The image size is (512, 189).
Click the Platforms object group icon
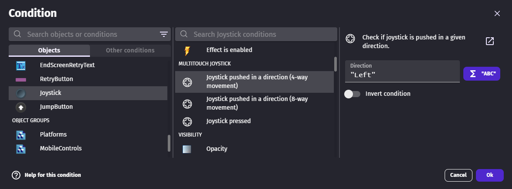coord(21,135)
